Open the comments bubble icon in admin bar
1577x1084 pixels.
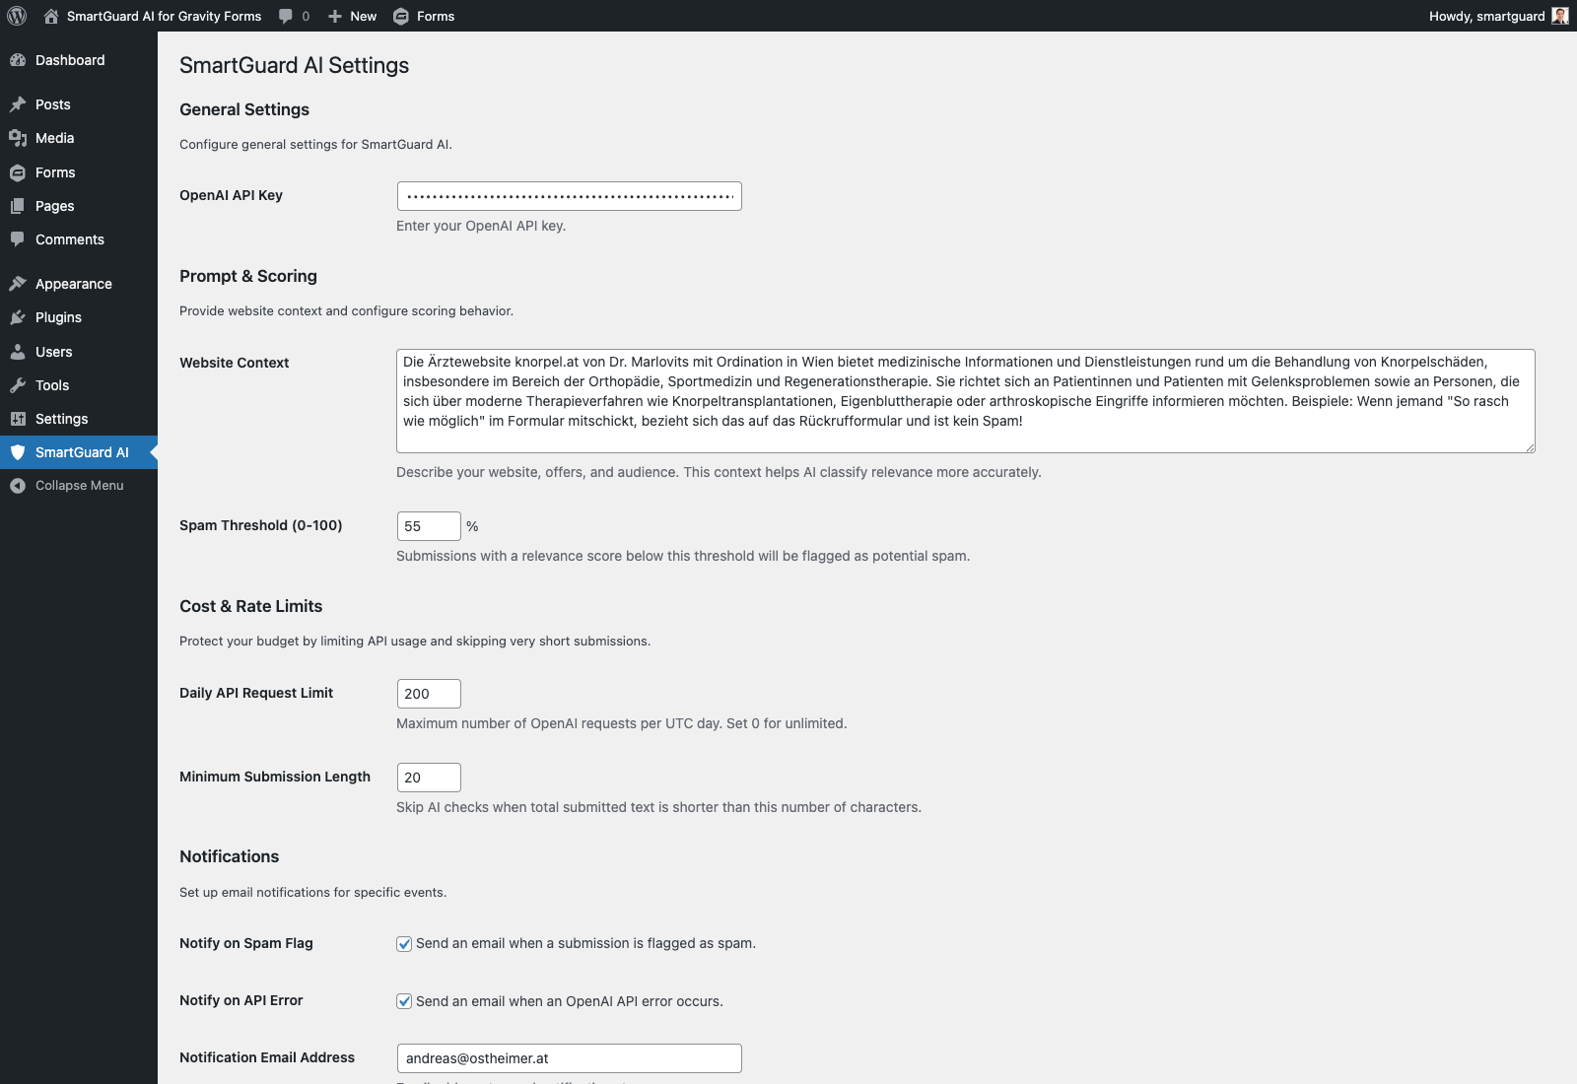(x=286, y=16)
